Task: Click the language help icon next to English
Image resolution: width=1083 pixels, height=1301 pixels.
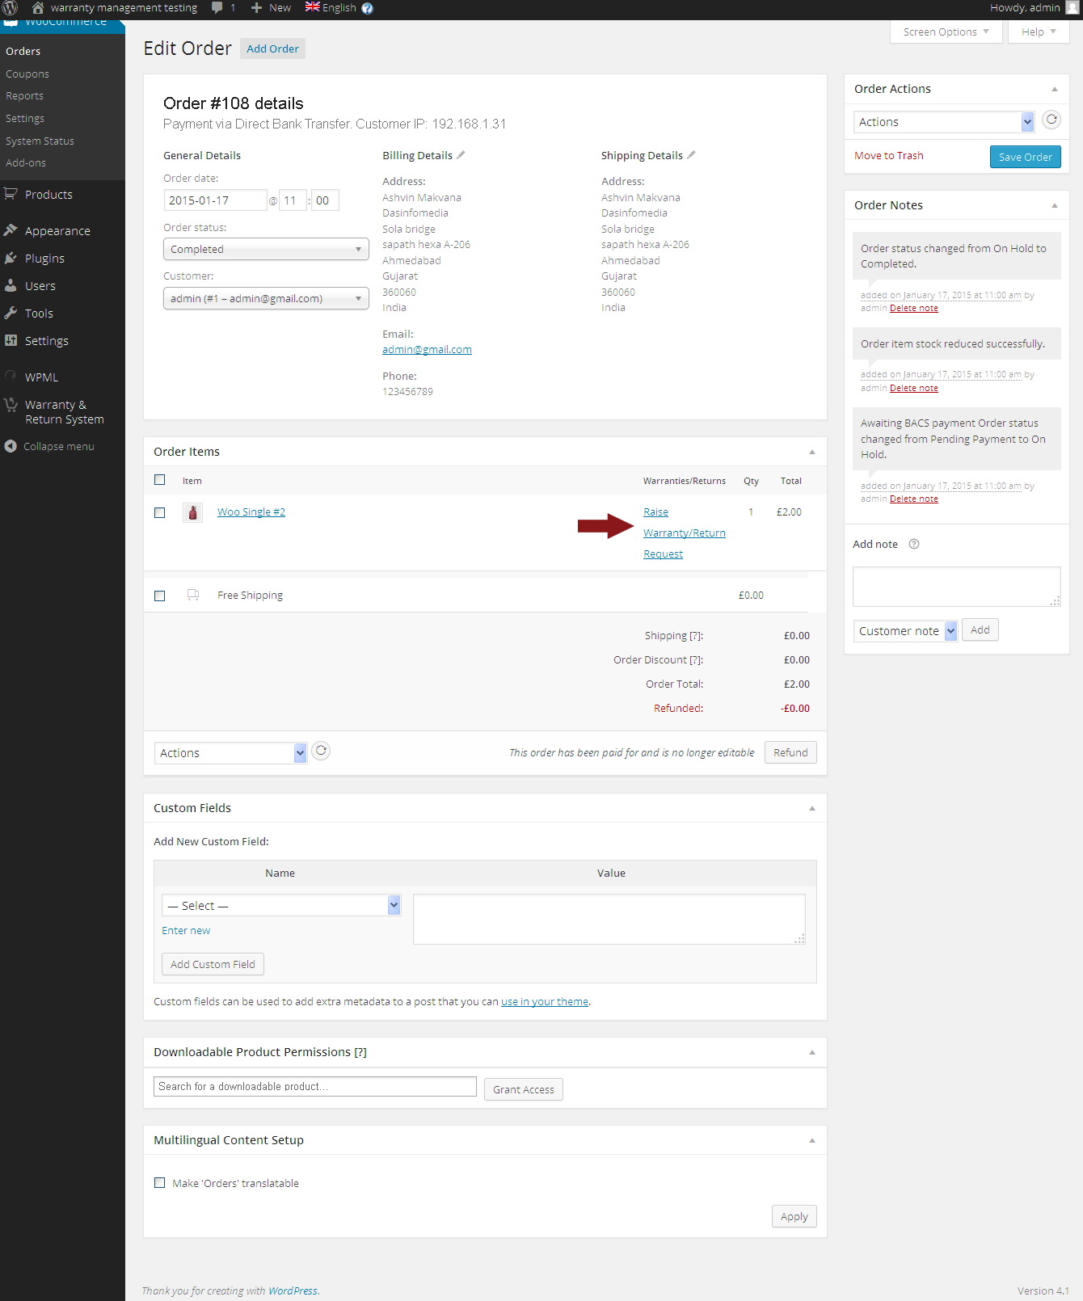Action: coord(367,8)
